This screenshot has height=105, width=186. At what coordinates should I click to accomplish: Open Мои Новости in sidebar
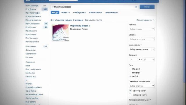31,31
